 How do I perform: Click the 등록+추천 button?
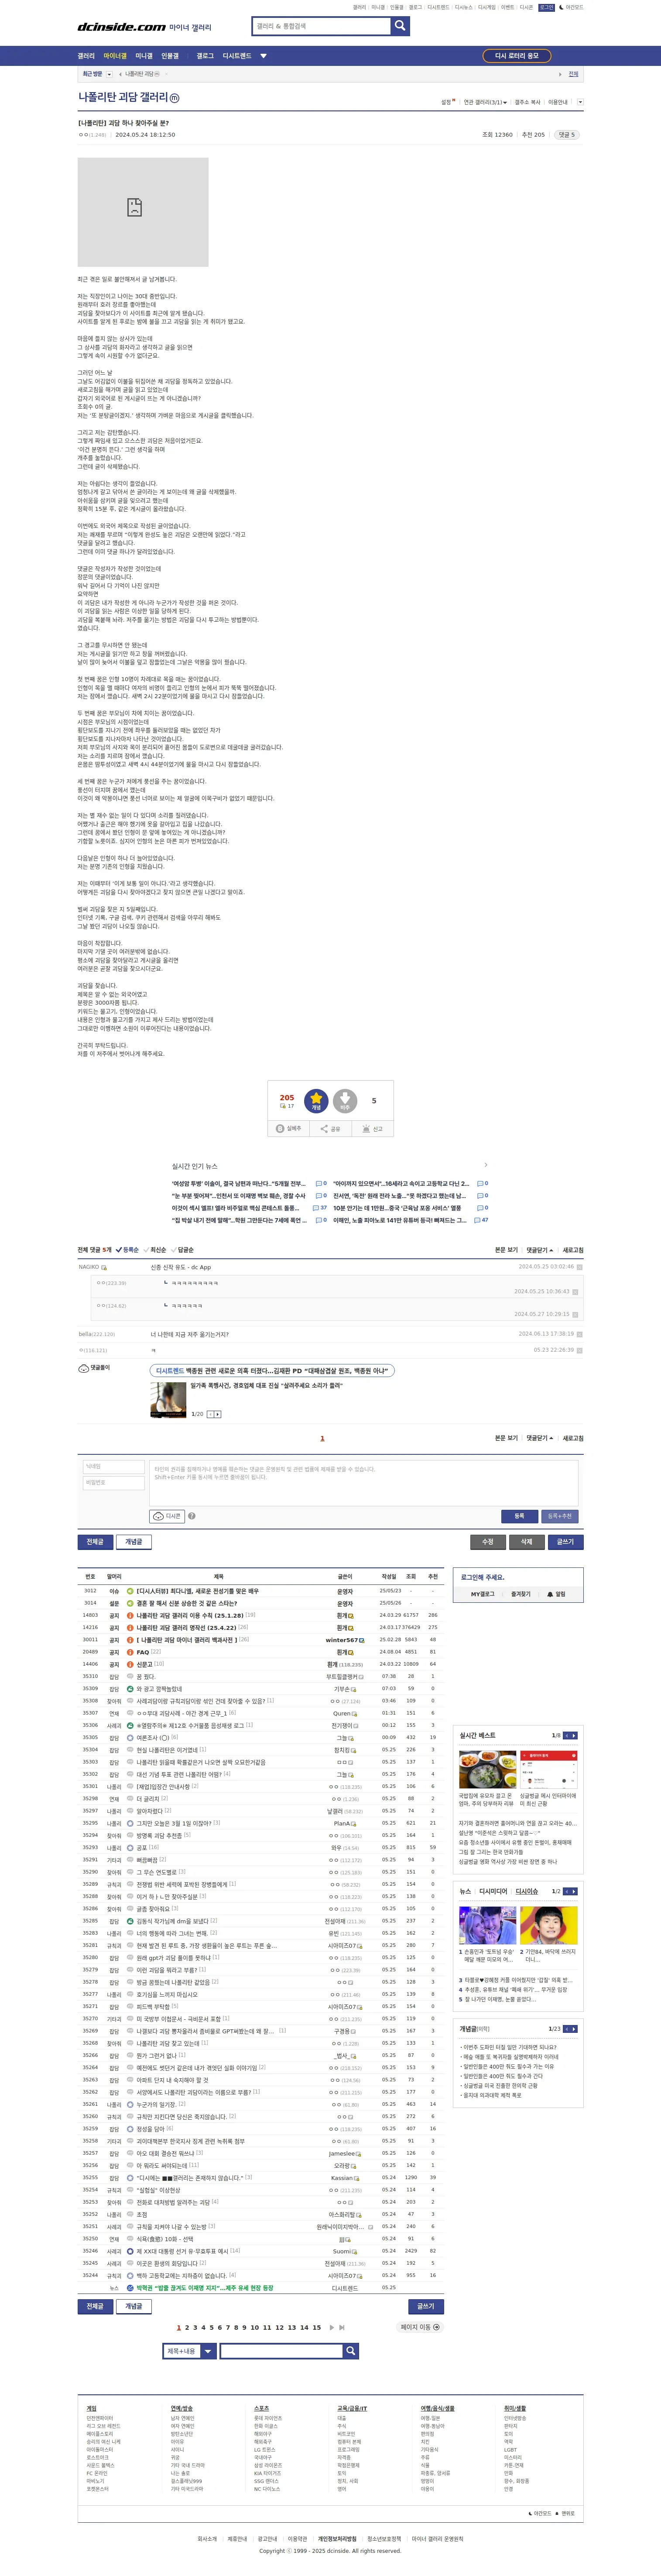(560, 1516)
